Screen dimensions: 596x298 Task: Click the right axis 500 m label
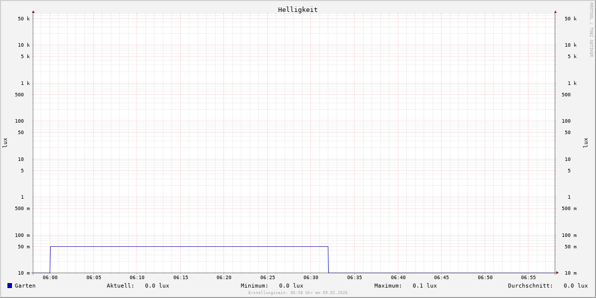point(569,209)
